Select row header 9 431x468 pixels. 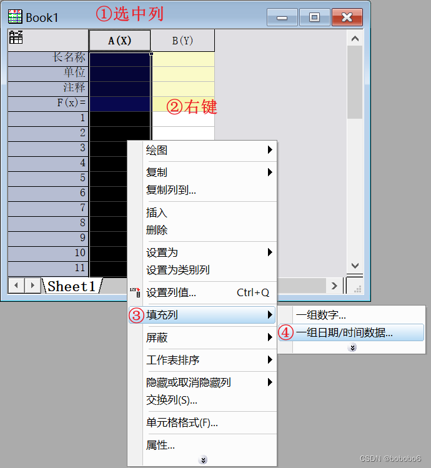(x=47, y=239)
